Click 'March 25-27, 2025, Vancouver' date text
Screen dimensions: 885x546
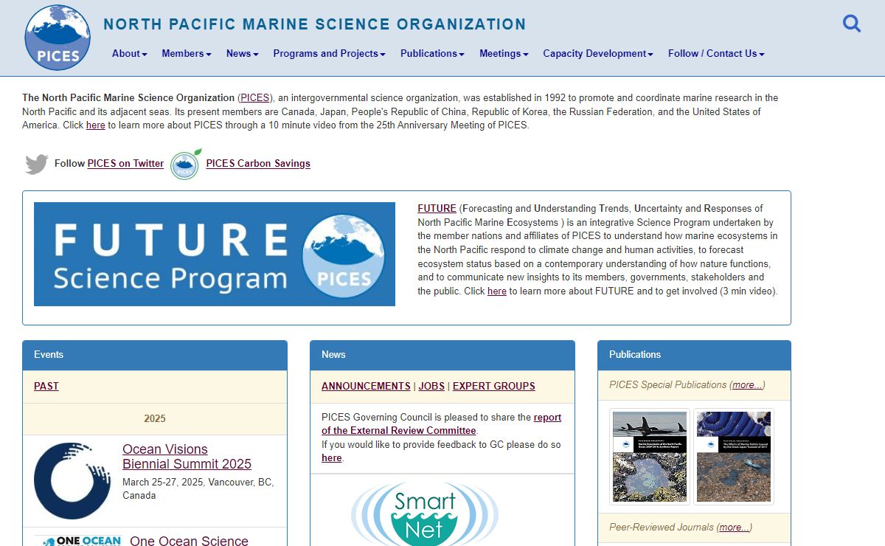click(x=198, y=489)
